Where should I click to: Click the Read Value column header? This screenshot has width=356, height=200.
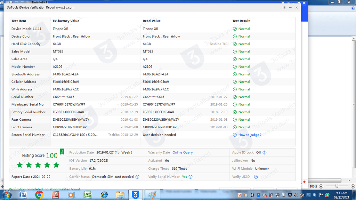[x=152, y=21]
